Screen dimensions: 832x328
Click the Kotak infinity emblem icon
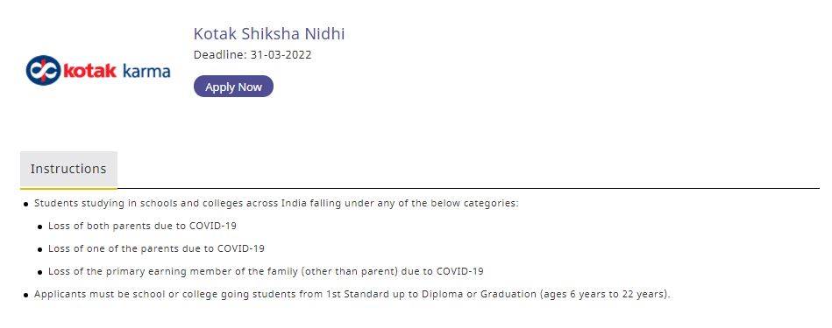click(x=43, y=70)
